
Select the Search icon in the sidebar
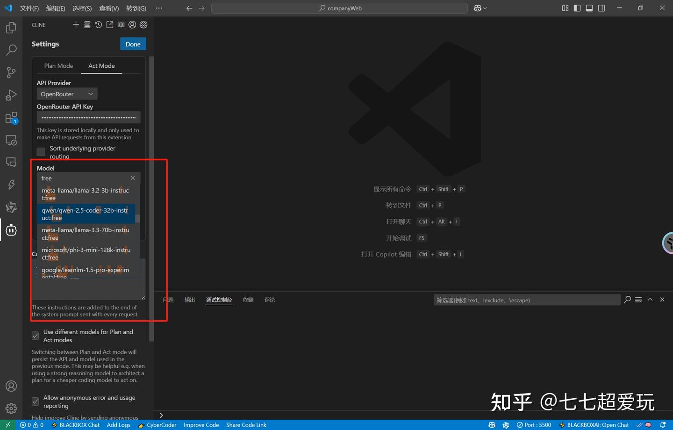(x=11, y=50)
